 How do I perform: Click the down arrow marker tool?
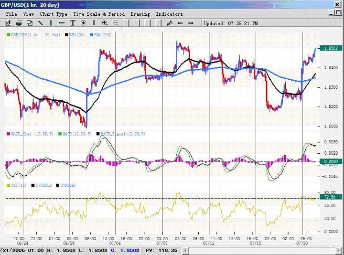(94, 23)
